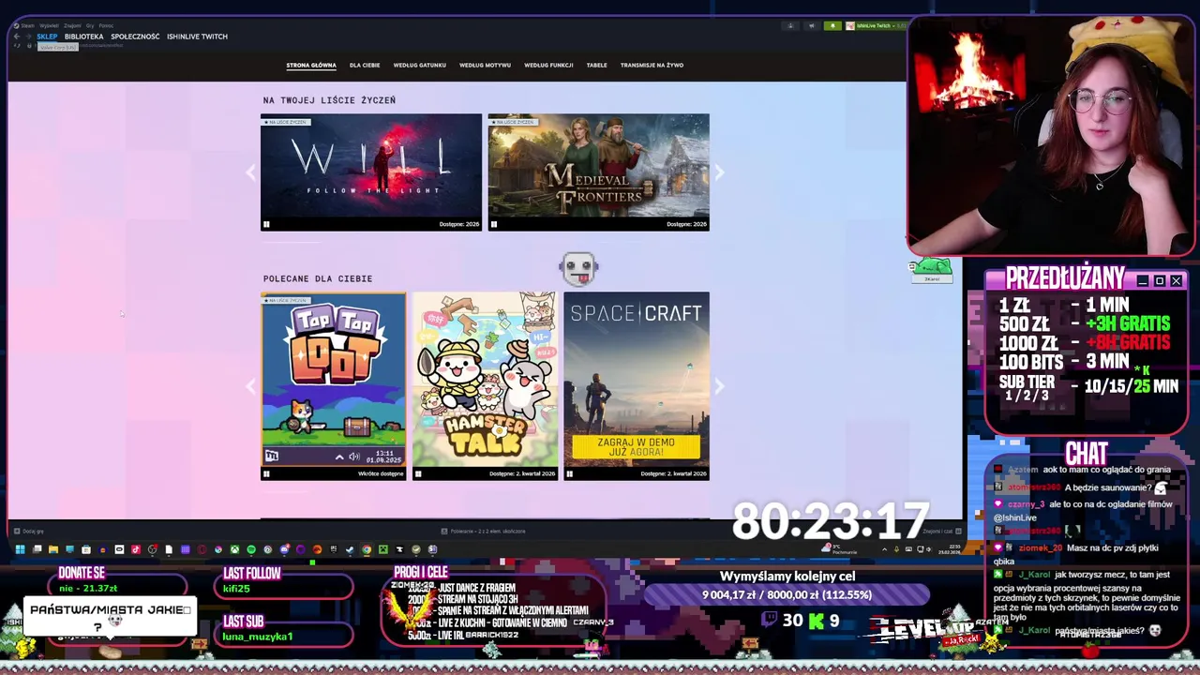This screenshot has height=675, width=1200.
Task: Click the stream donation goal progress bar
Action: pyautogui.click(x=787, y=594)
